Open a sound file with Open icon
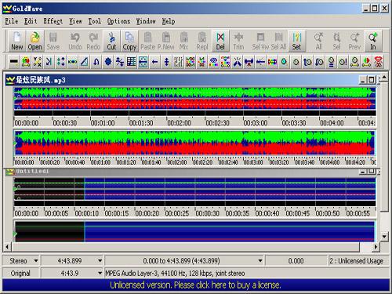 click(34, 41)
